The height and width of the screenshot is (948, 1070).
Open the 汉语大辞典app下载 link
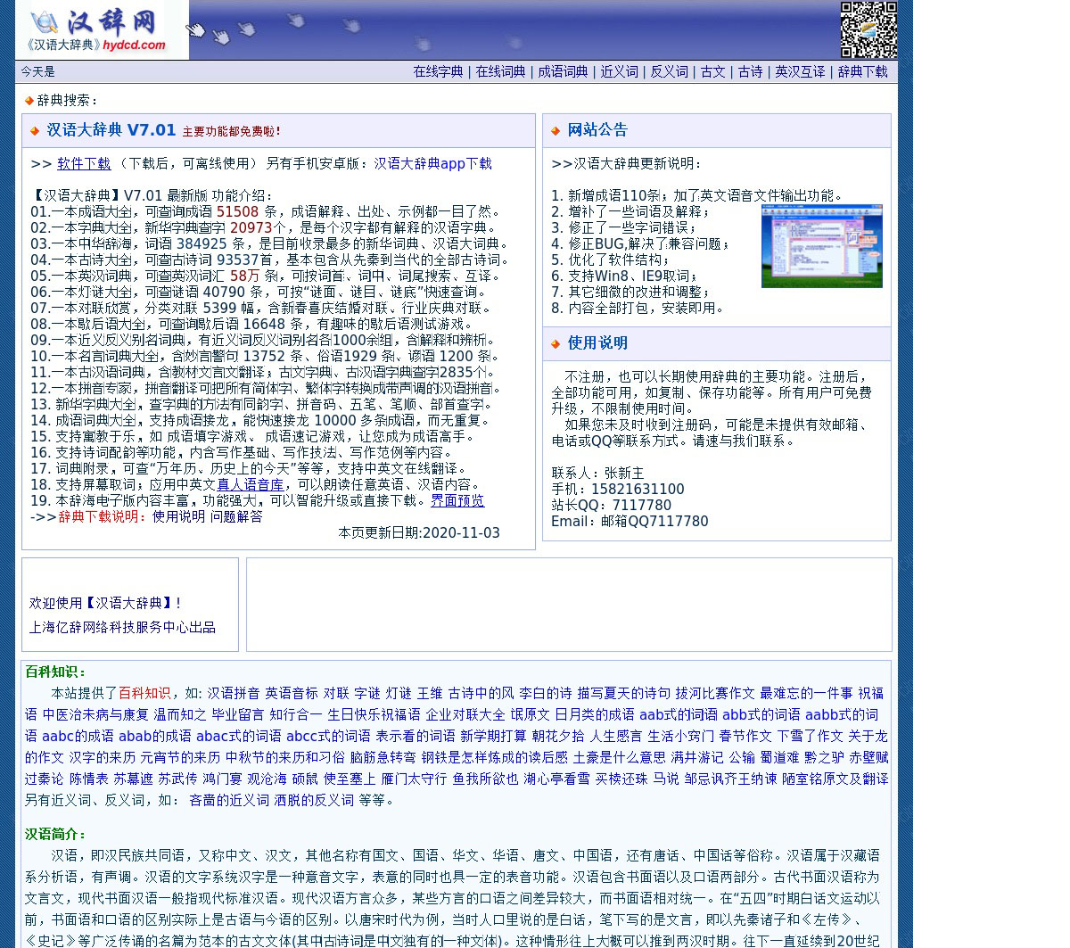pyautogui.click(x=432, y=164)
